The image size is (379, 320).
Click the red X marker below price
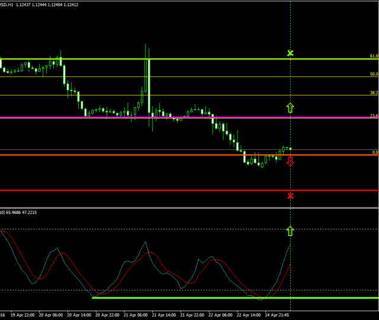coord(290,196)
